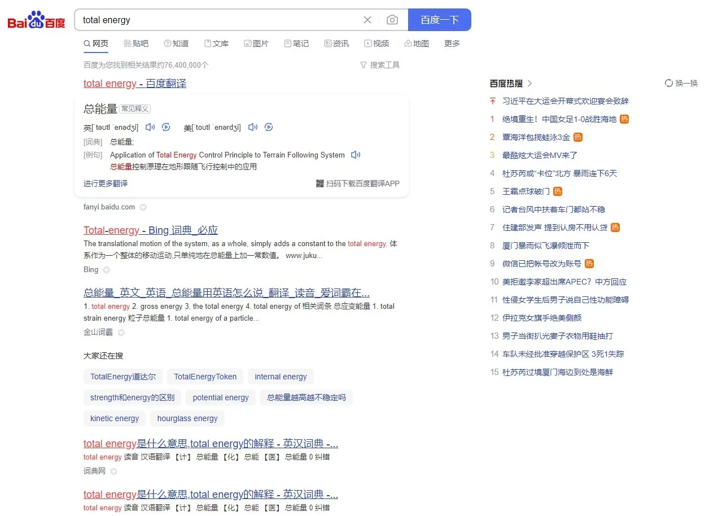This screenshot has width=705, height=516.
Task: Expand the 搜索工具 search tools
Action: 380,65
